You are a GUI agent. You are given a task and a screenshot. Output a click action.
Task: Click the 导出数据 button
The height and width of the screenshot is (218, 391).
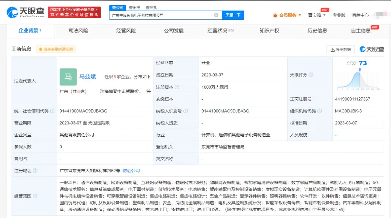[x=341, y=49]
